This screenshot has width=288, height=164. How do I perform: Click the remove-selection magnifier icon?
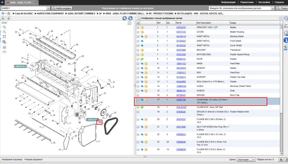click(4, 42)
